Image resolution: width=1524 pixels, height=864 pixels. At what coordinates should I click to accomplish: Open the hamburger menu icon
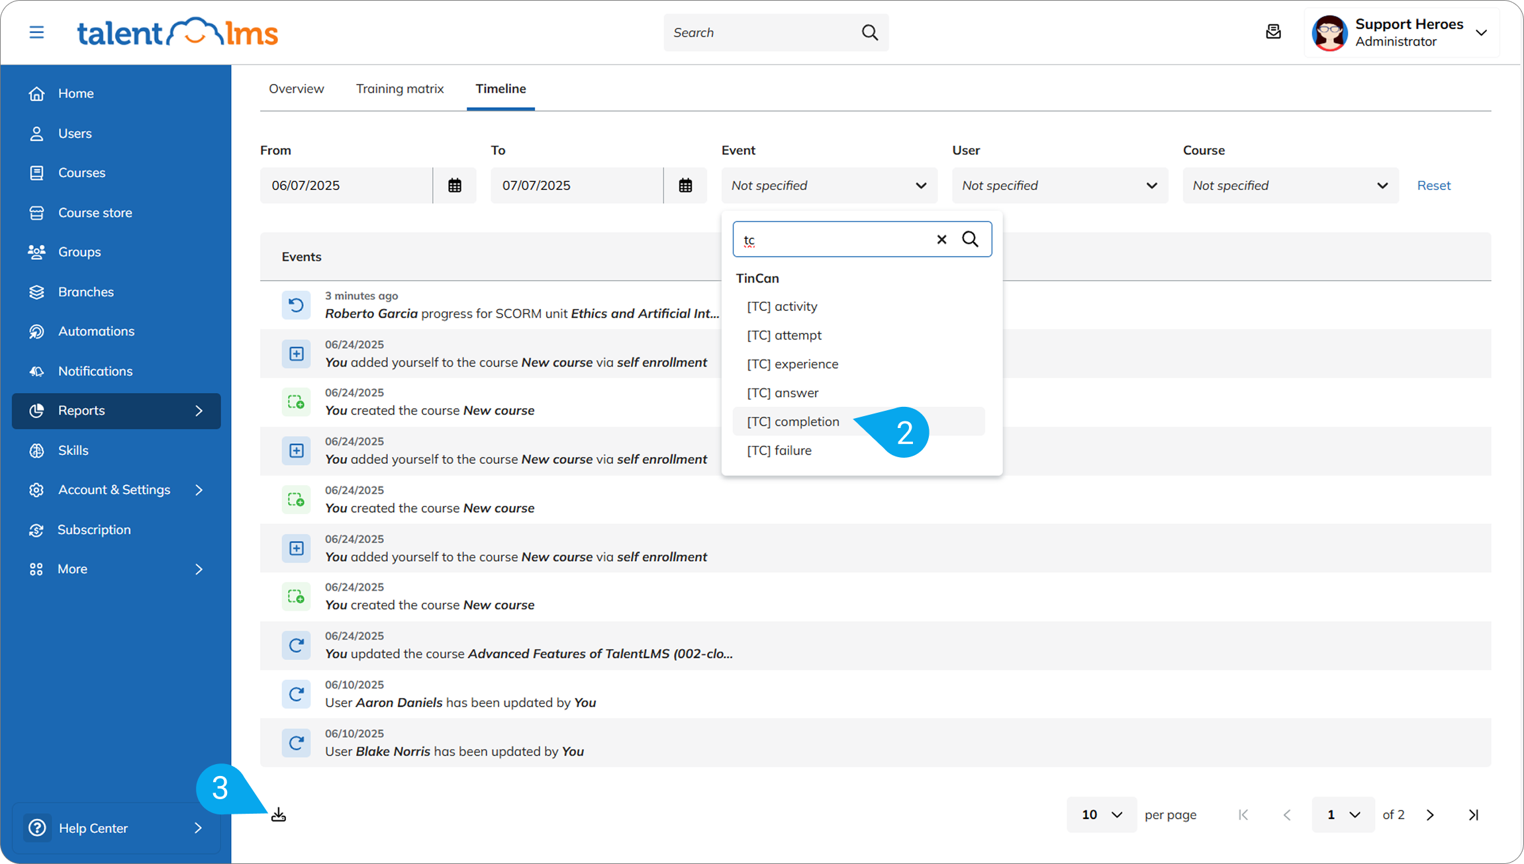[36, 32]
